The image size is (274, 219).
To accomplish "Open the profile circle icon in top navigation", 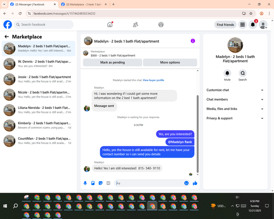I will [x=161, y=25].
